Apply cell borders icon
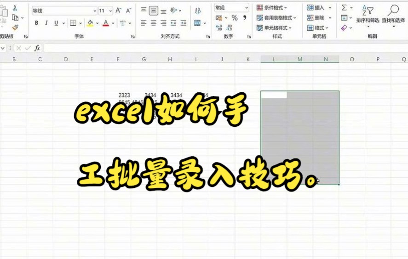The width and height of the screenshot is (408, 259). point(73,23)
